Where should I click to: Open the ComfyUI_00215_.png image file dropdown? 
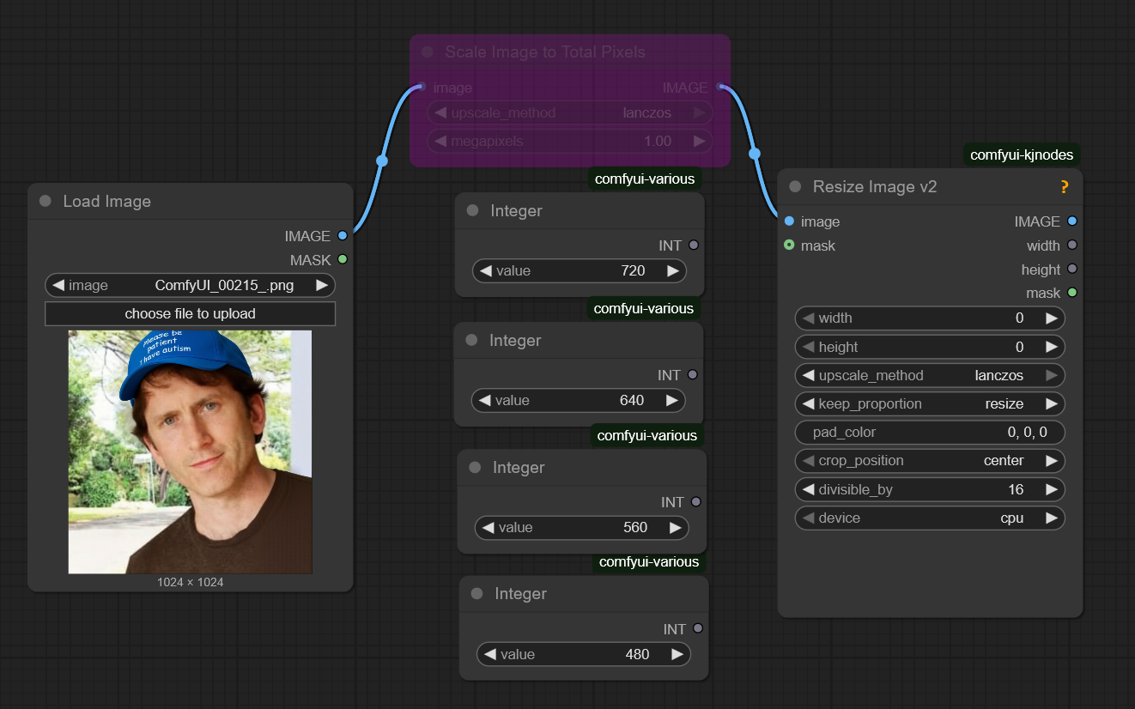190,285
